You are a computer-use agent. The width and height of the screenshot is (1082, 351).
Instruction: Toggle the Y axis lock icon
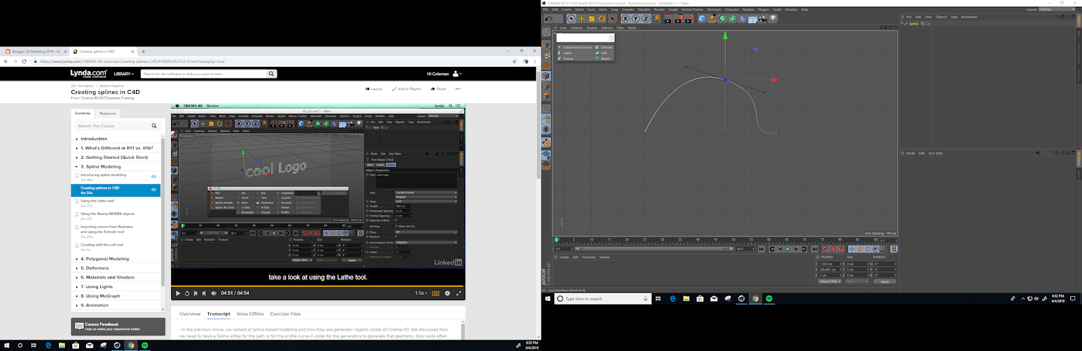pos(636,19)
